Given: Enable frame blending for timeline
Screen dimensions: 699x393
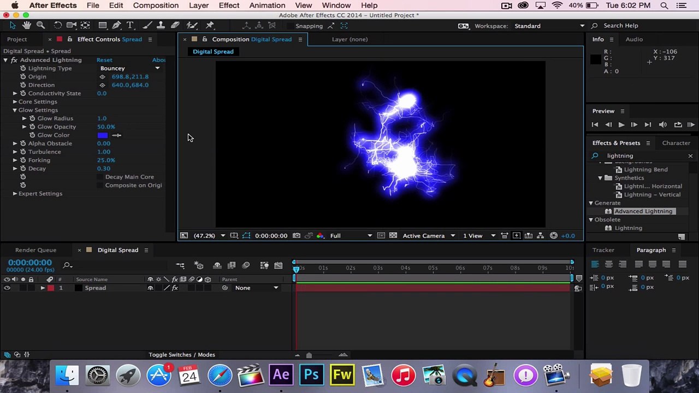Looking at the screenshot, I should coord(232,266).
